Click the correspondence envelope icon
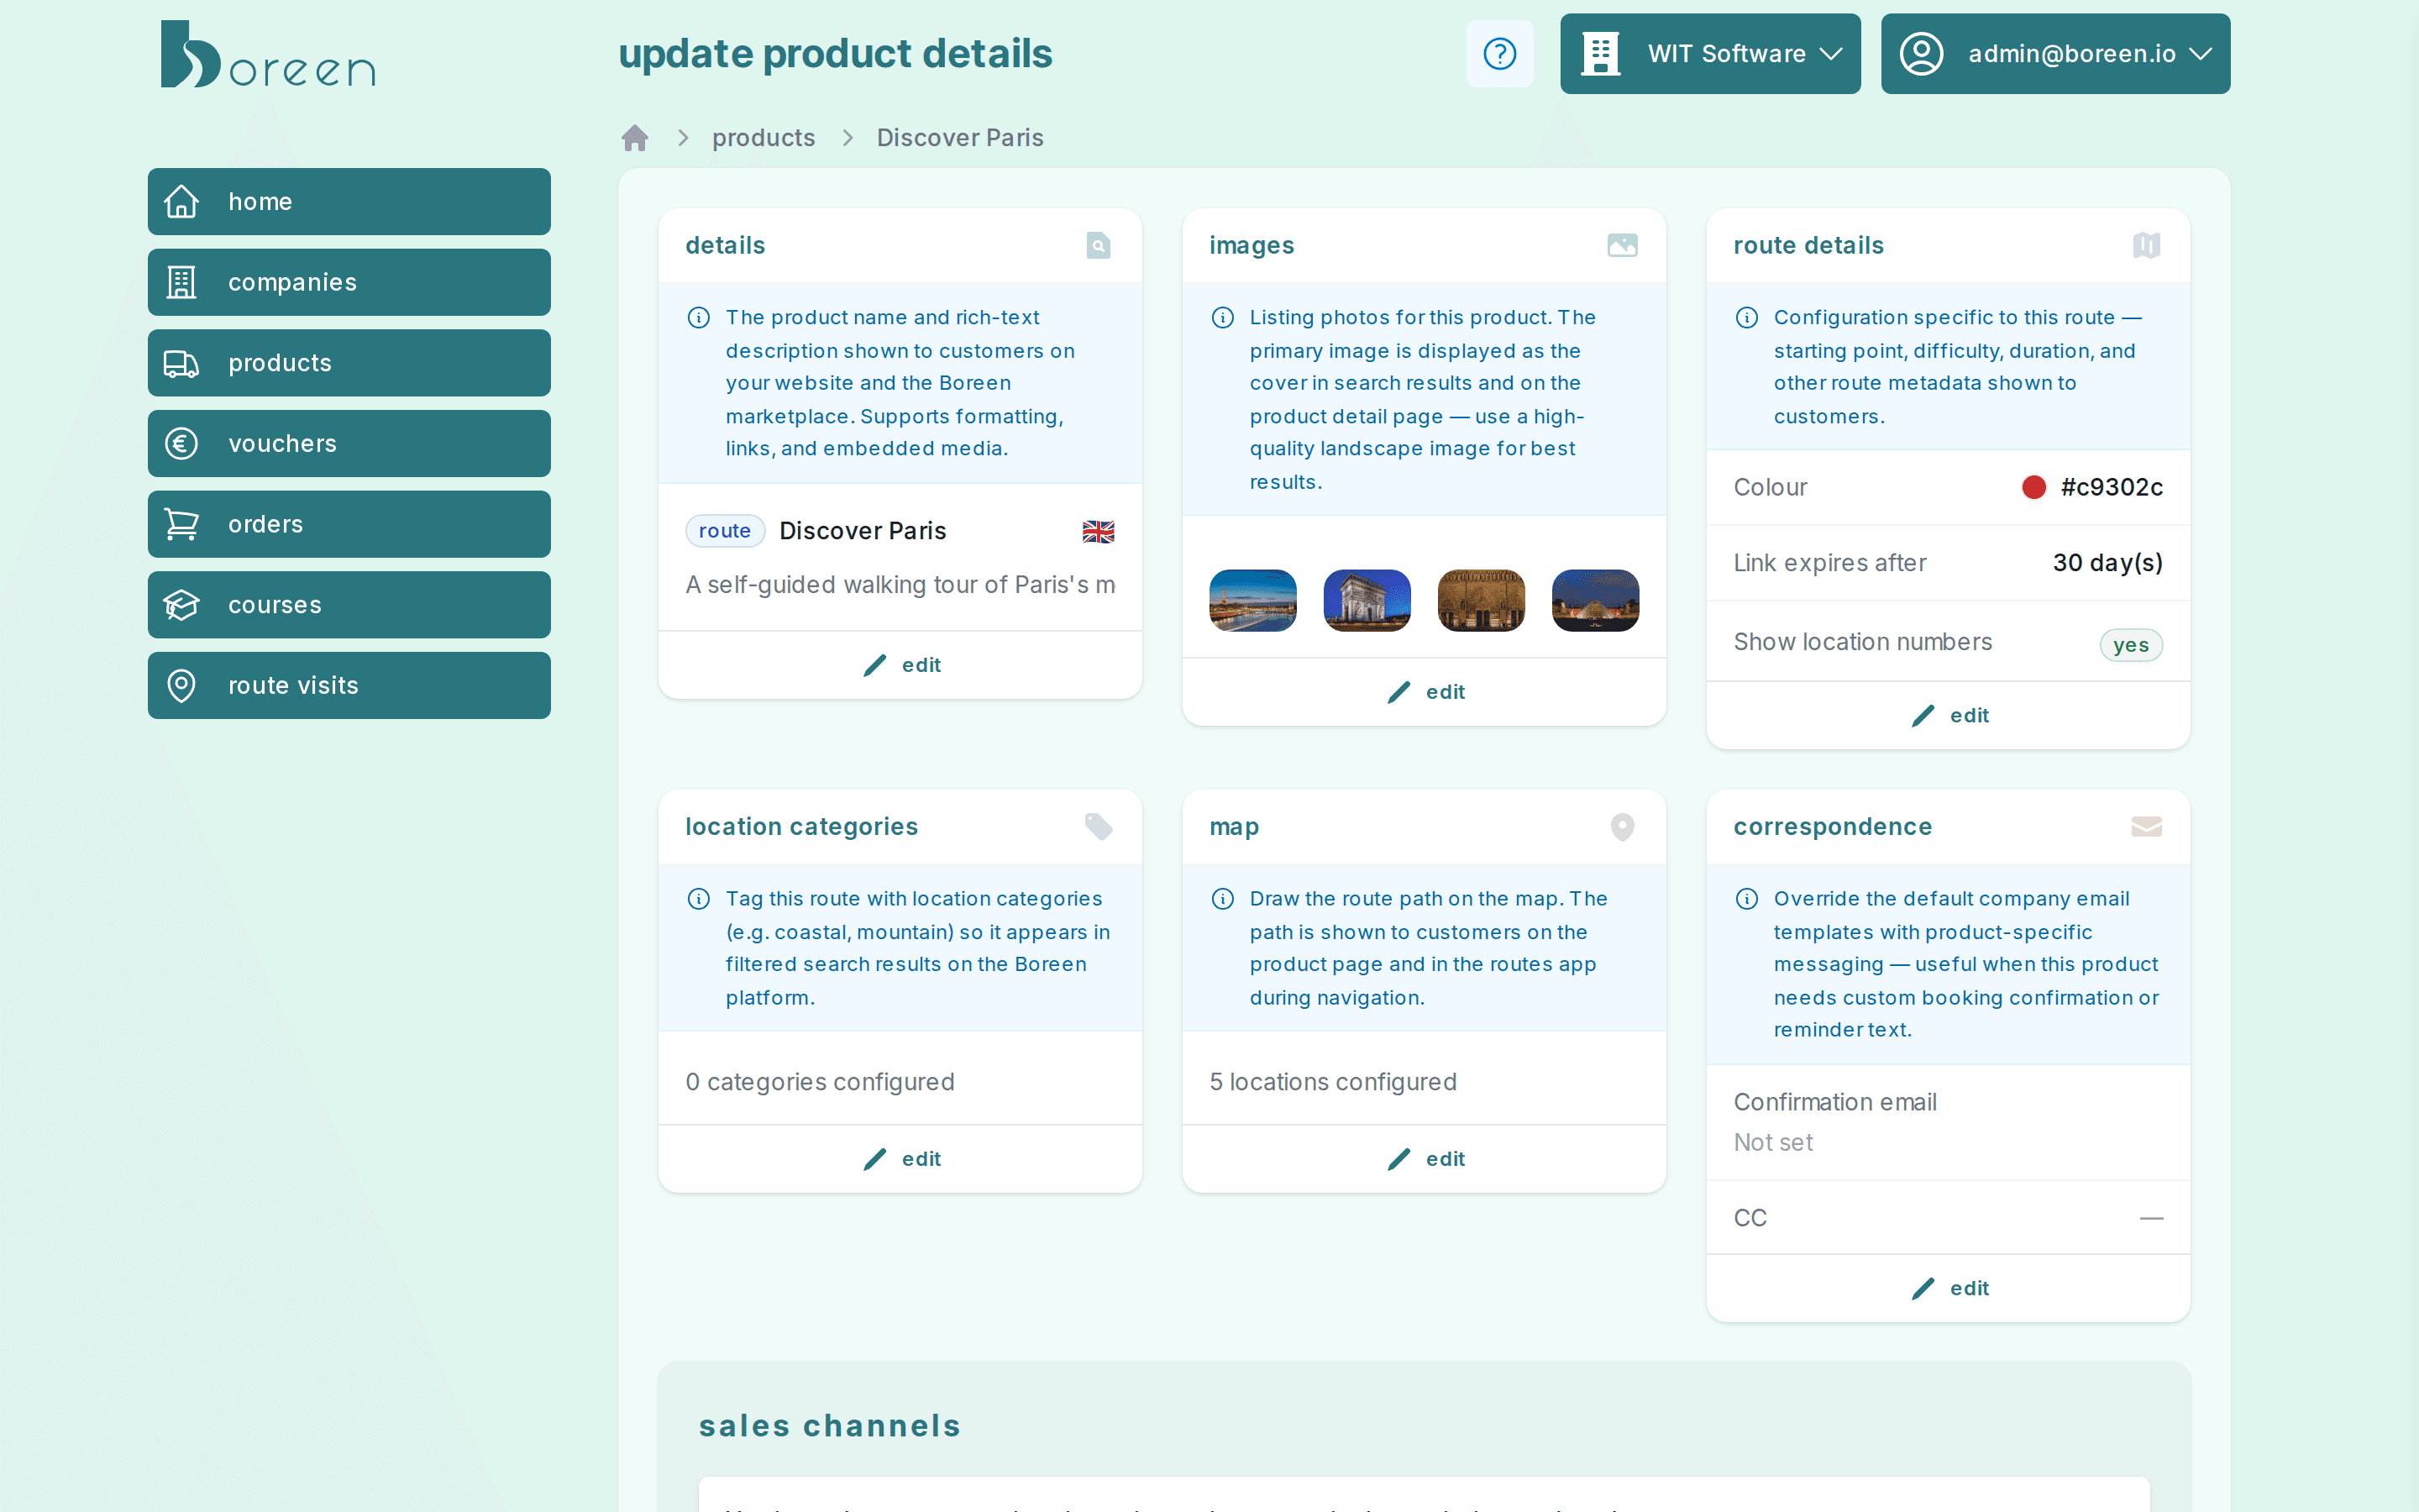The height and width of the screenshot is (1512, 2419). click(2146, 826)
